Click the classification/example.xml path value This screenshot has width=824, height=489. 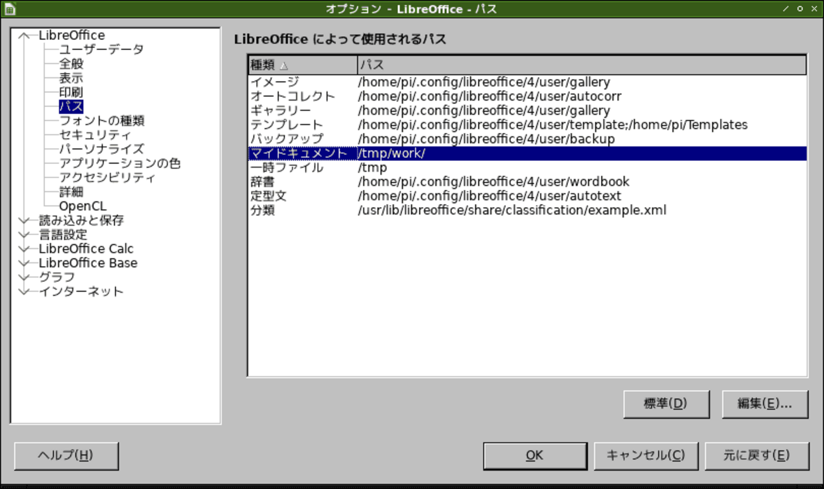(x=512, y=210)
